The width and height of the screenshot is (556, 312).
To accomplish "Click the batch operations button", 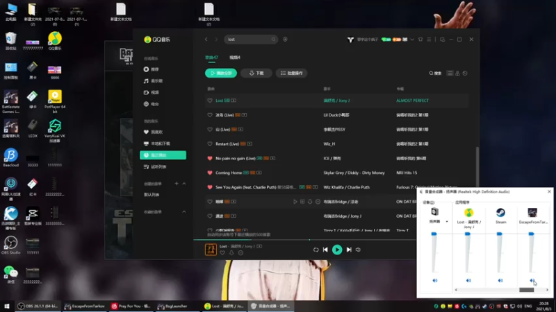I will click(291, 73).
